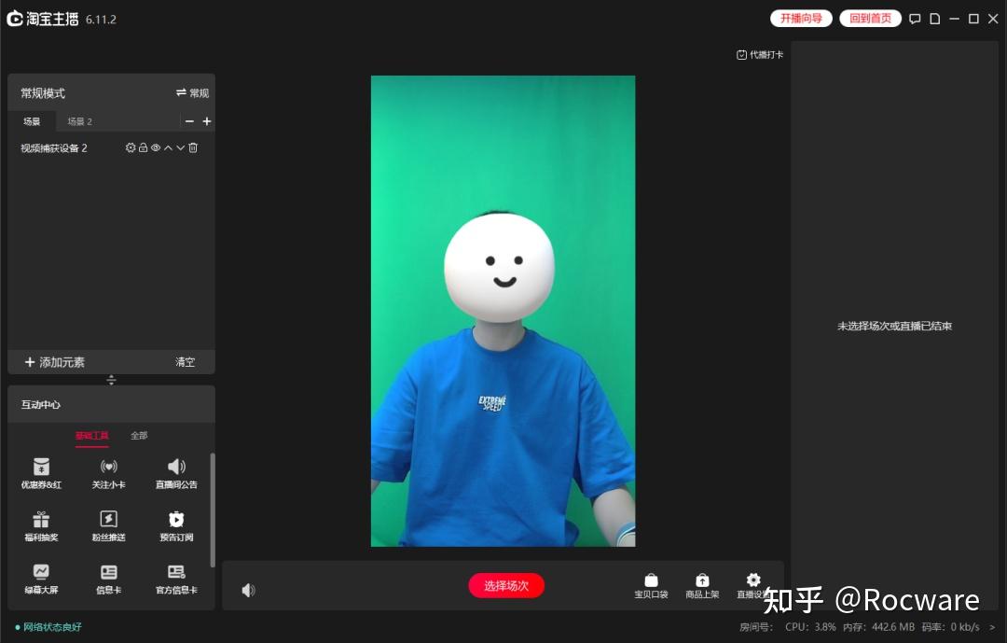Click the 回到首页 button
This screenshot has height=643, width=1007.
pyautogui.click(x=870, y=19)
